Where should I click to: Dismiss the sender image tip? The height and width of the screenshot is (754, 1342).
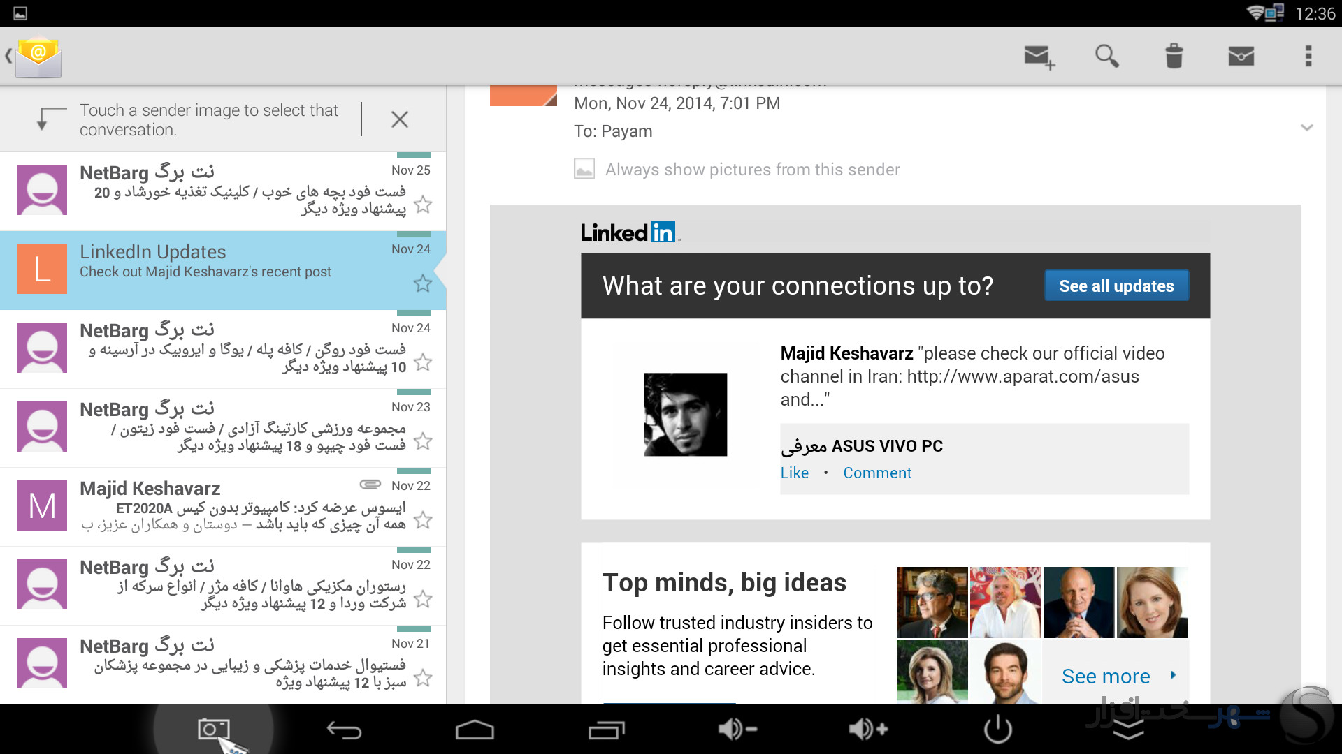coord(400,119)
